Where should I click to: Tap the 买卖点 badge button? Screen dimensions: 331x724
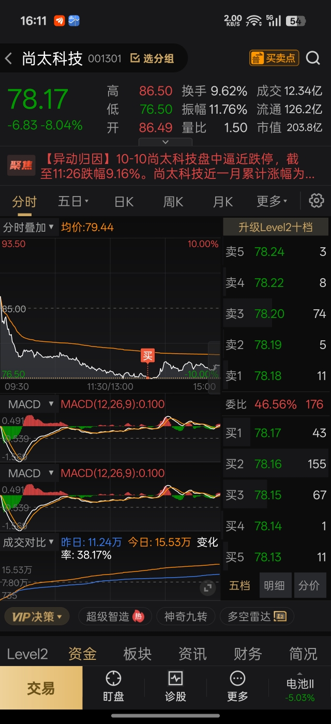274,58
